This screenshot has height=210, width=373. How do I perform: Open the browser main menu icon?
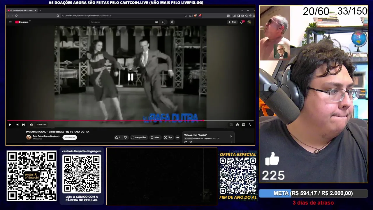[254, 16]
